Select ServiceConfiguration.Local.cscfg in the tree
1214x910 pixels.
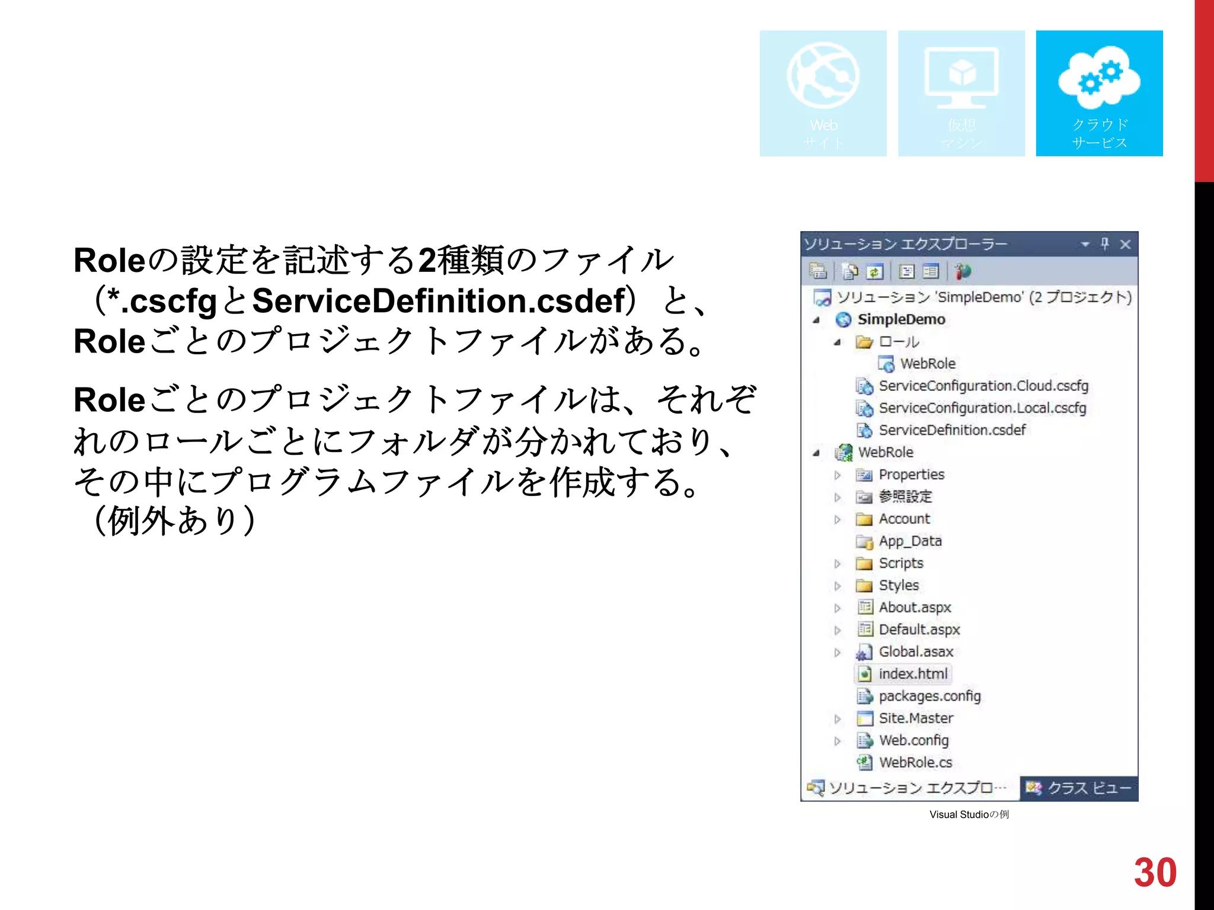[x=982, y=408]
